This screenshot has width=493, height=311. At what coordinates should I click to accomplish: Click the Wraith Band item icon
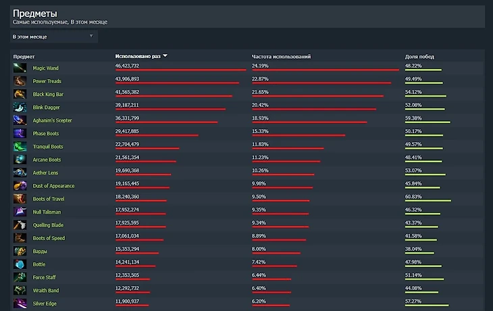tap(20, 290)
